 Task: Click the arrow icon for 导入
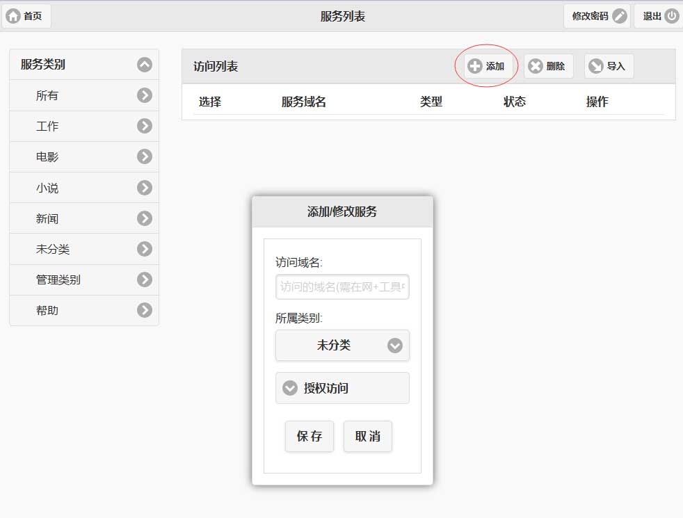(x=596, y=66)
